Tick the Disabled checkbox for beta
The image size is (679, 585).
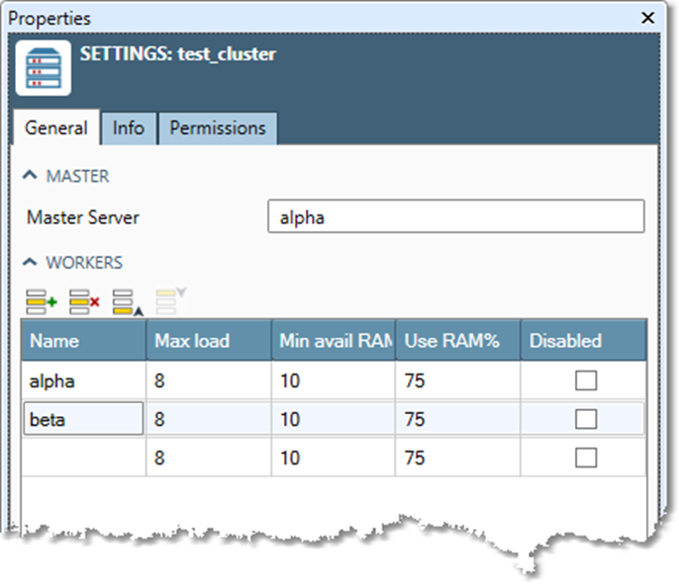[x=586, y=419]
